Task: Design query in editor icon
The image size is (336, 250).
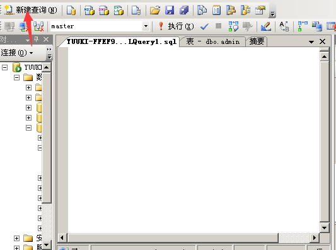Action: [x=266, y=26]
